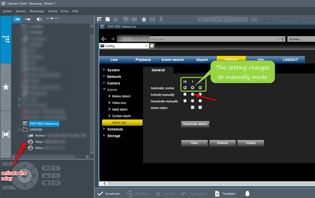Click the volume slider handle
The width and height of the screenshot is (315, 198).
coord(52,19)
